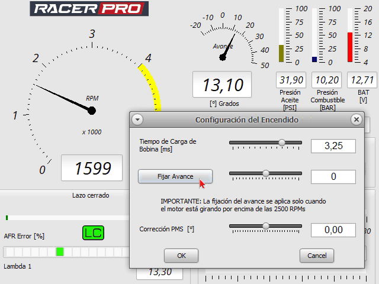The width and height of the screenshot is (379, 284).
Task: Click the fuel pressure value 10,20
Action: [x=326, y=80]
